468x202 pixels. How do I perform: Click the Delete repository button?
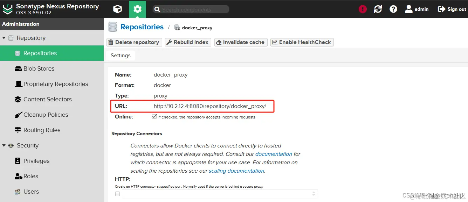[x=134, y=42]
